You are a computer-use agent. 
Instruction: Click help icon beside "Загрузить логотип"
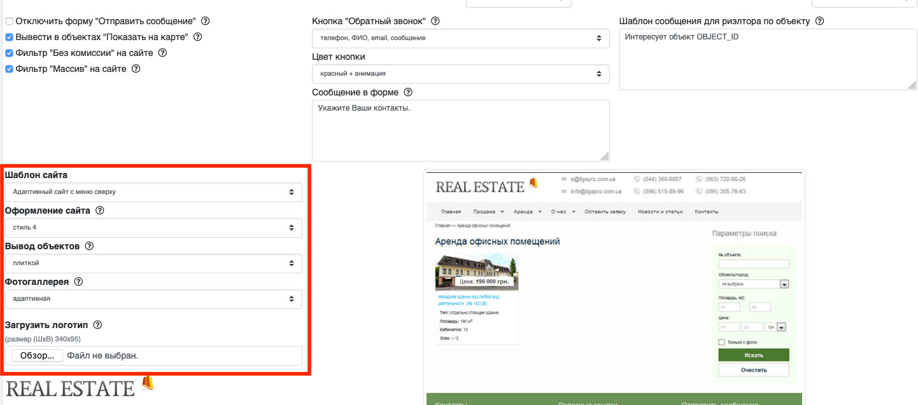click(x=97, y=325)
